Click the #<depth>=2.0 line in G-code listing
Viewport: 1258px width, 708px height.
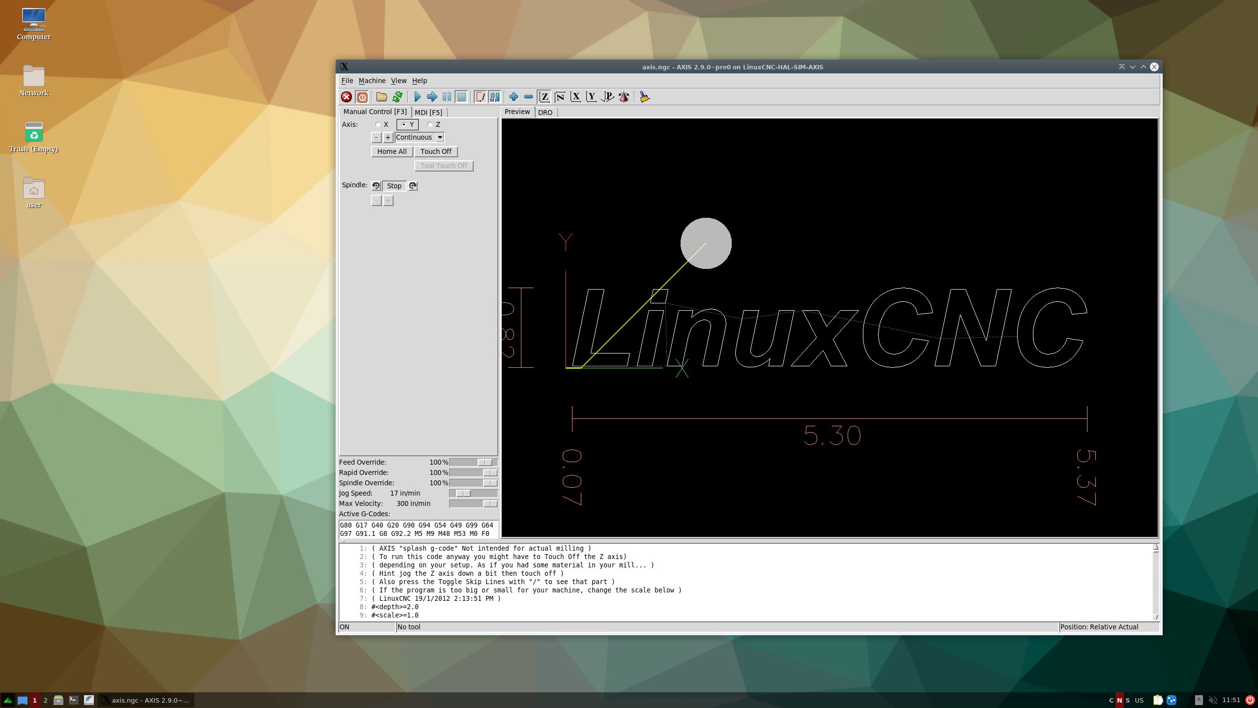(395, 607)
